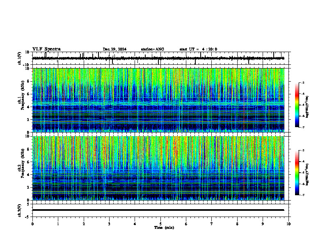Click the "Time (min)" axis label

click(164, 228)
